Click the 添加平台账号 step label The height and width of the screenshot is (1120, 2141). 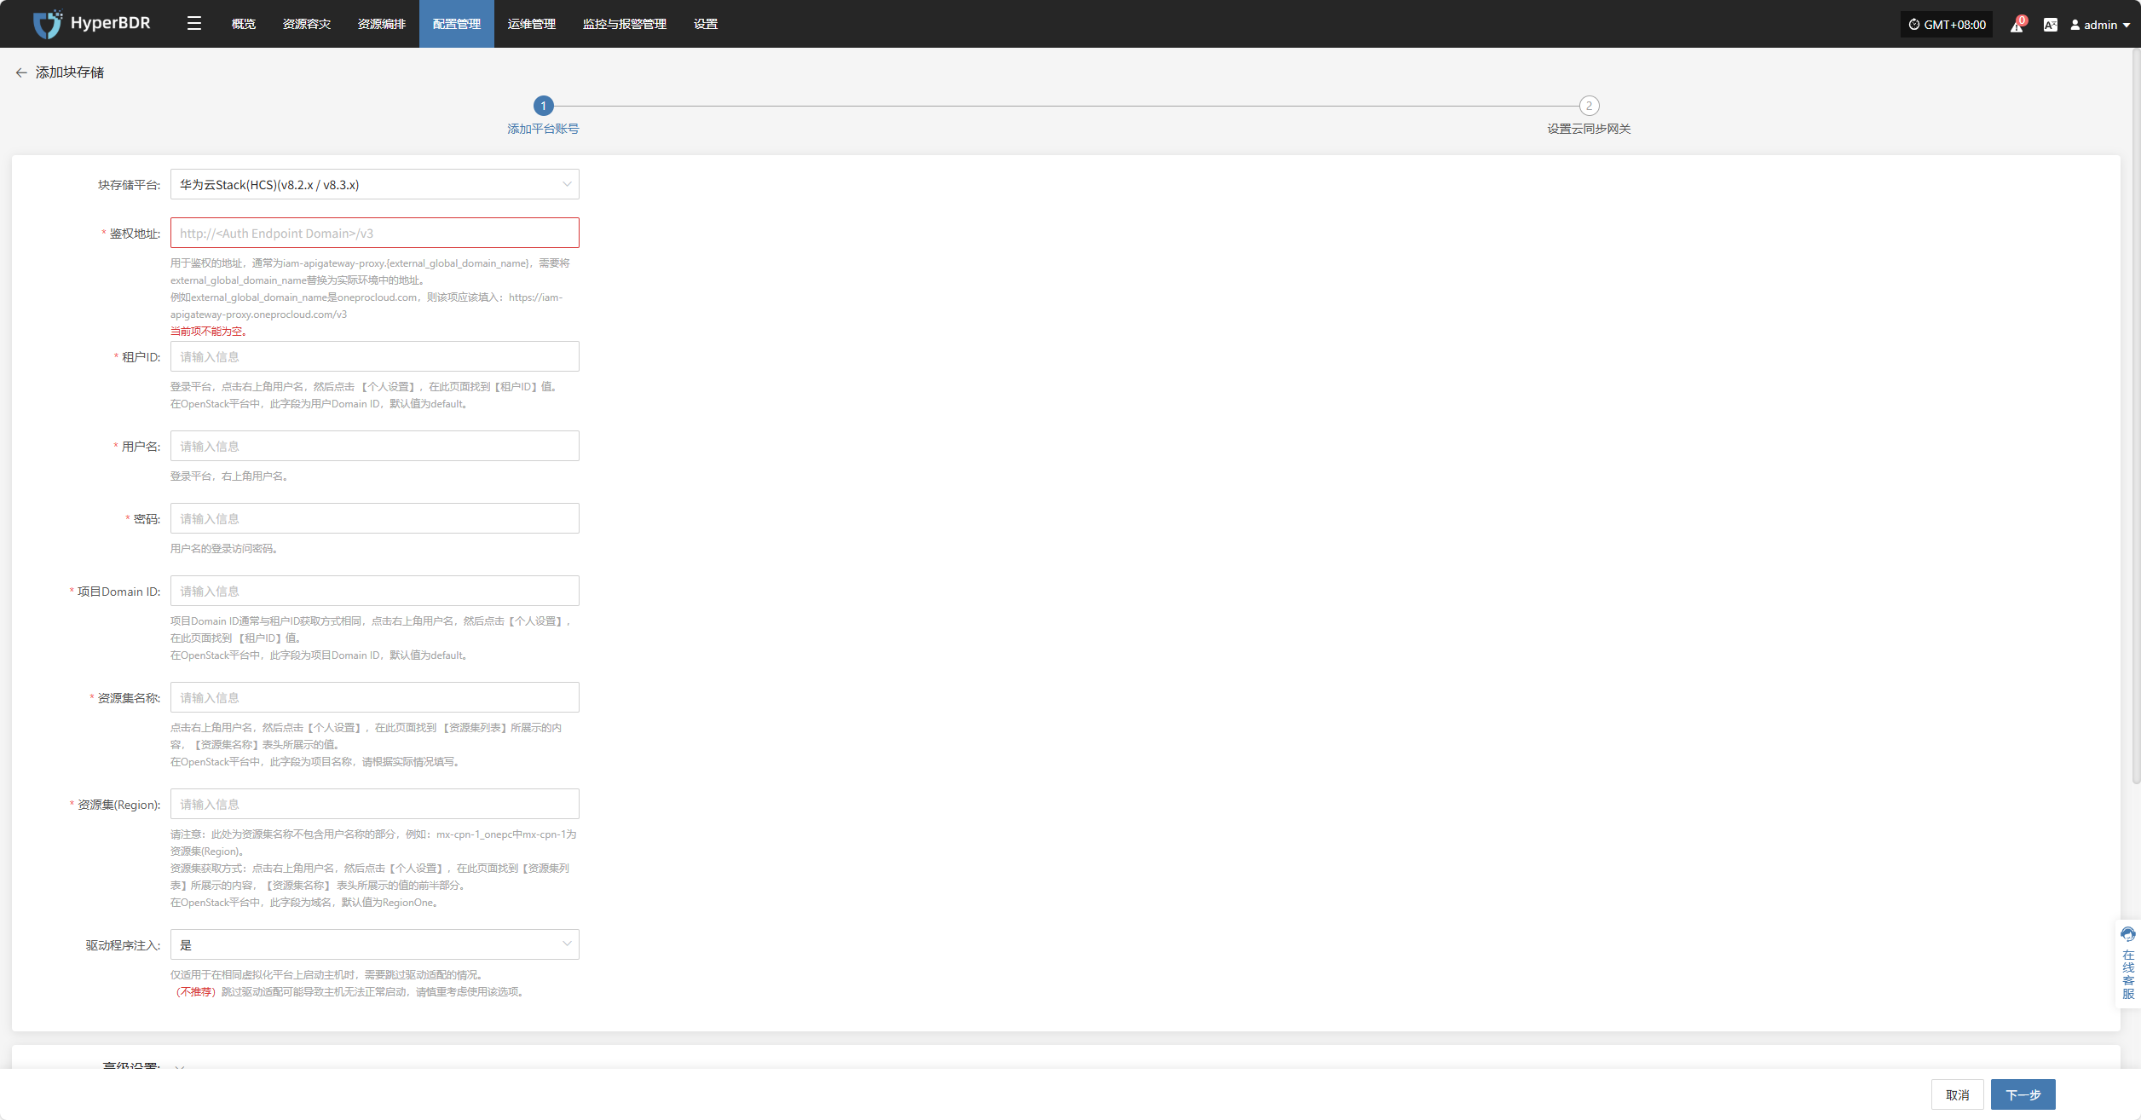[543, 129]
